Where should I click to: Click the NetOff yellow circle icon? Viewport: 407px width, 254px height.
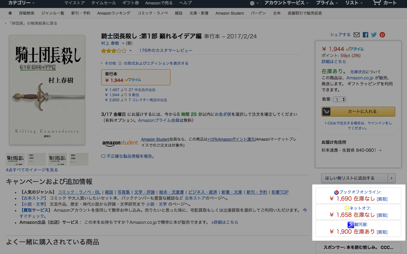click(x=347, y=208)
